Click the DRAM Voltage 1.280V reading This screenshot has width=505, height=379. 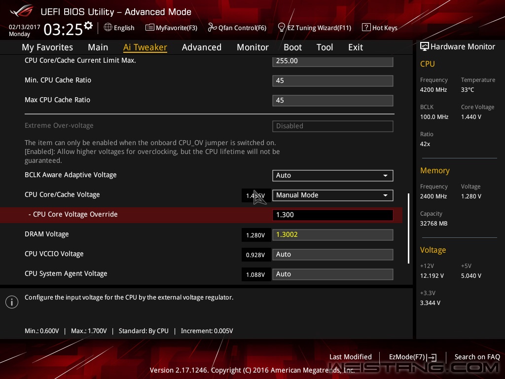point(255,235)
